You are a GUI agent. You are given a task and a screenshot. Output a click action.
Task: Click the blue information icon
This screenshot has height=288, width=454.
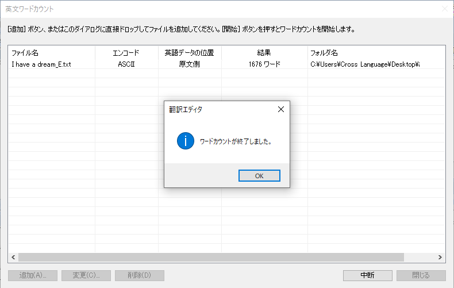point(185,141)
